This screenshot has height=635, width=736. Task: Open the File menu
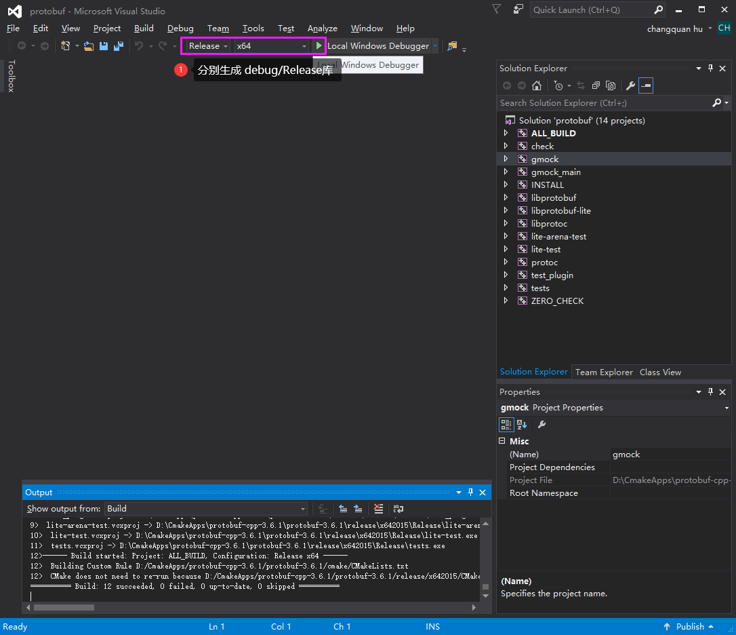pyautogui.click(x=13, y=28)
